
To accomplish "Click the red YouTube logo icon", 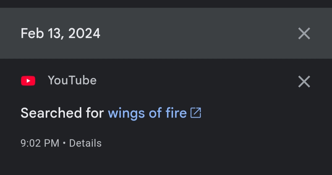I will point(28,81).
